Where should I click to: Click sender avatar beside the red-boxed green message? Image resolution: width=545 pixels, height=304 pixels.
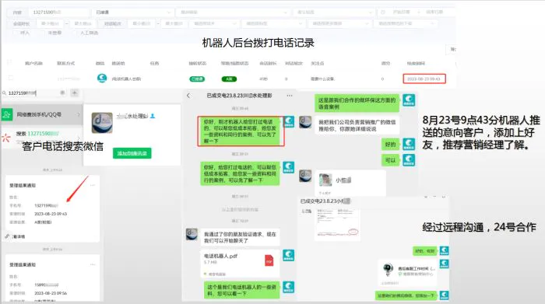(x=289, y=122)
